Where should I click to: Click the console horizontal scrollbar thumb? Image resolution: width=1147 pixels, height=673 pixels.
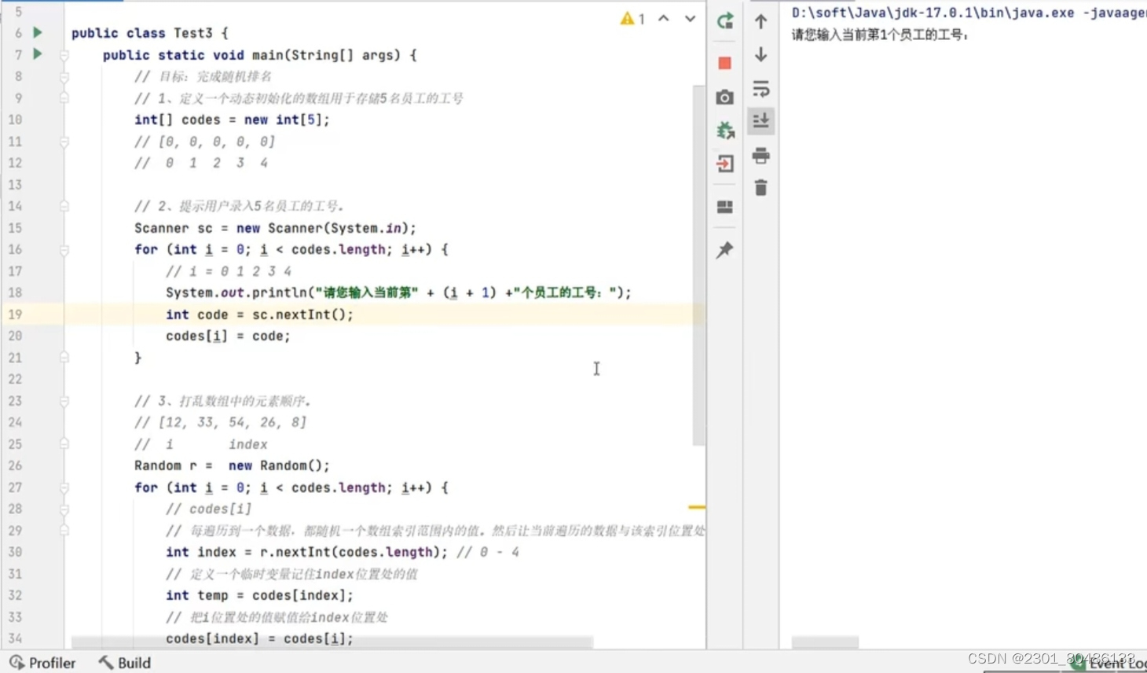[x=825, y=642]
